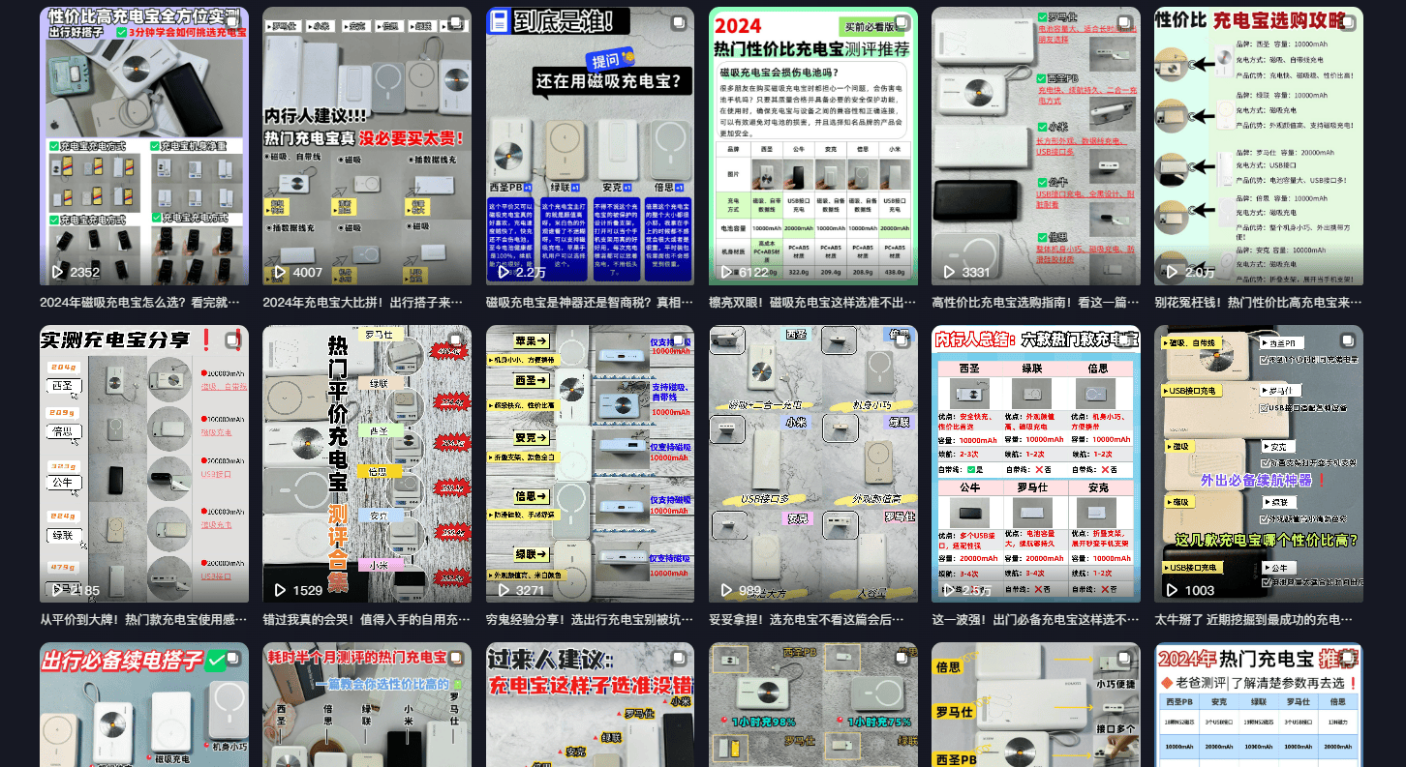Click the play icon beside count 6122
Screen dimensions: 1406x767
point(725,273)
